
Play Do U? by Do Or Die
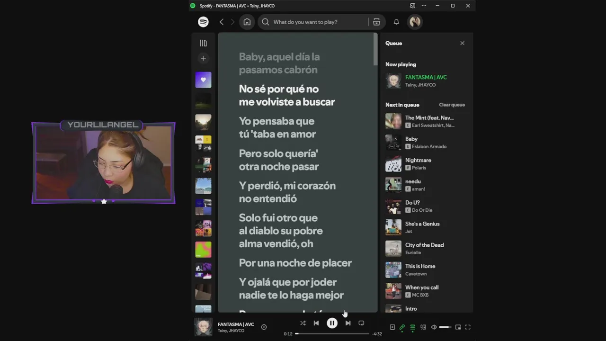click(426, 206)
